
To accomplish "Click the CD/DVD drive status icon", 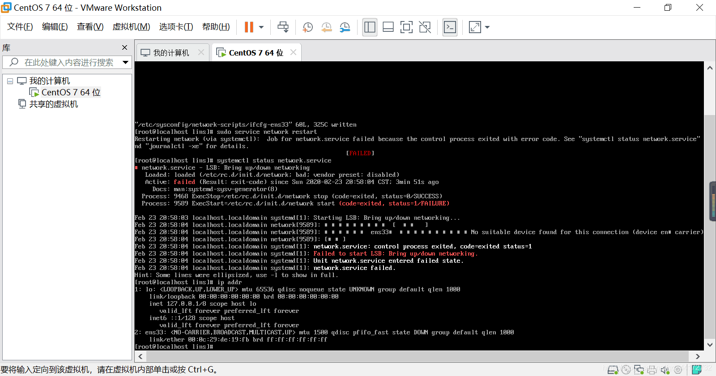I will pos(626,370).
